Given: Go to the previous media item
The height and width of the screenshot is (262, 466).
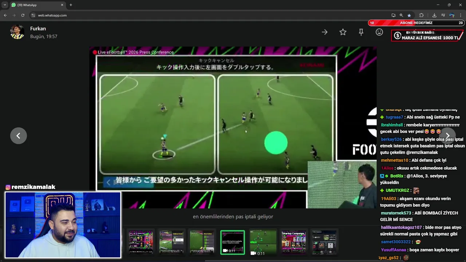Looking at the screenshot, I should [x=18, y=136].
